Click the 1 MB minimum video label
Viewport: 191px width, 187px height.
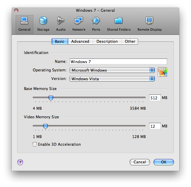coord(37,137)
